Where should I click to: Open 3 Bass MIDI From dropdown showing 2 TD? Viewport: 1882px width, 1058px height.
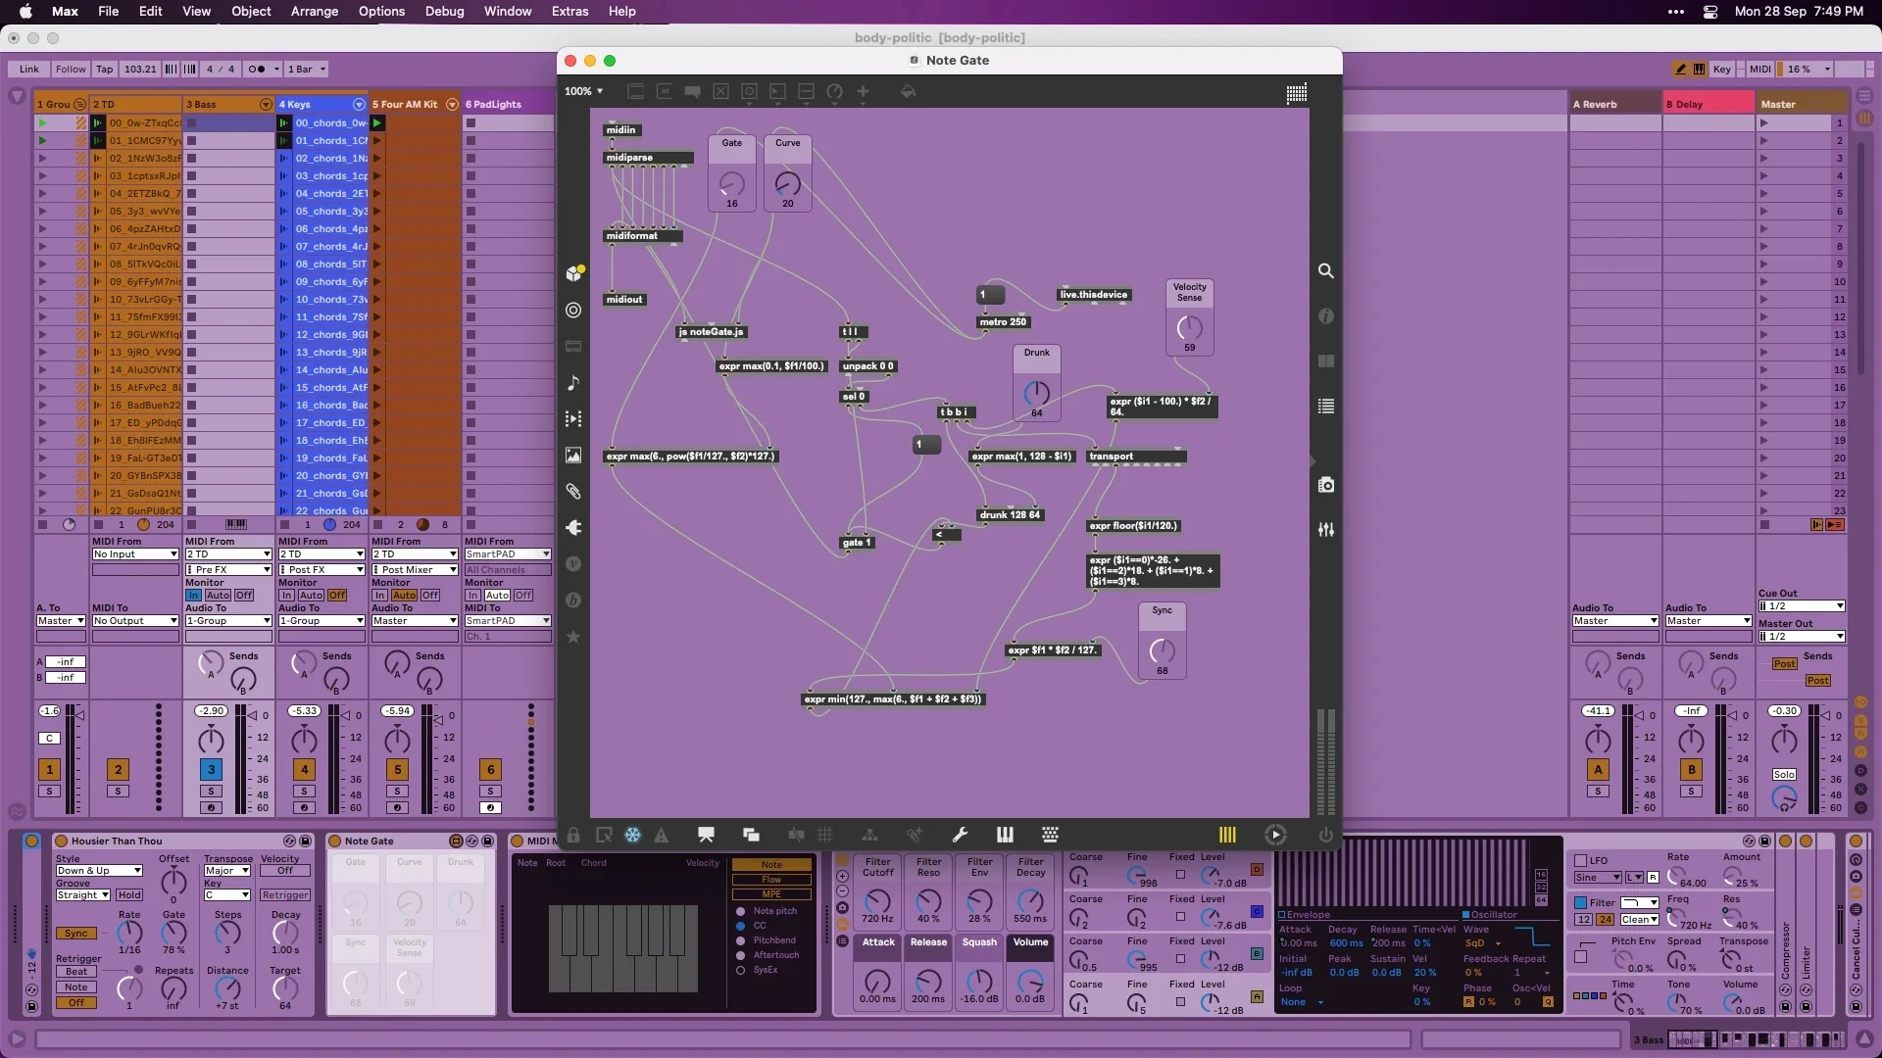(228, 553)
